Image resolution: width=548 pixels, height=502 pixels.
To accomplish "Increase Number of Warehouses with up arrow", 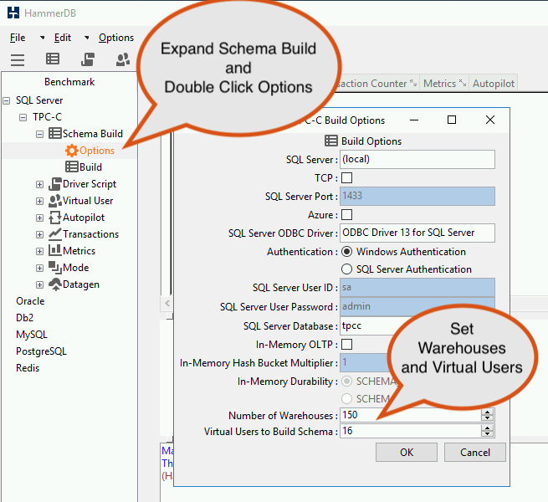I will click(x=487, y=412).
